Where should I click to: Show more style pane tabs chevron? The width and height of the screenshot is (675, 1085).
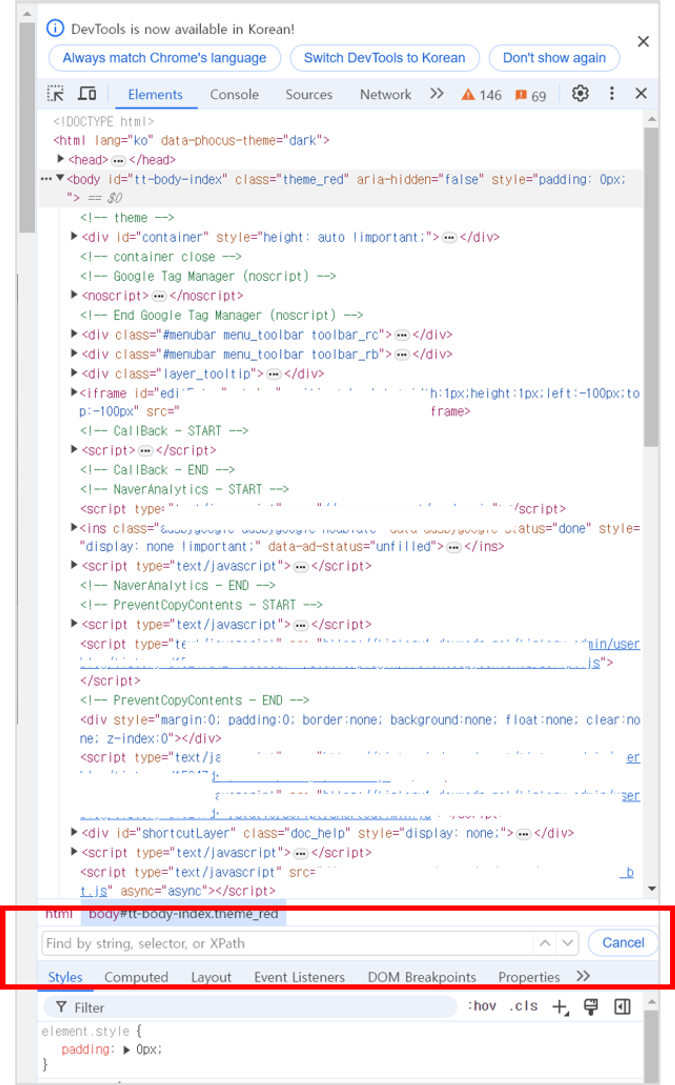click(583, 976)
